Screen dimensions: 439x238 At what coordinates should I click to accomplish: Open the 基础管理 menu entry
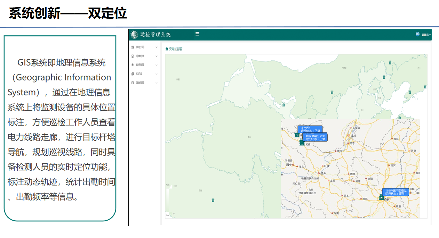(141, 83)
